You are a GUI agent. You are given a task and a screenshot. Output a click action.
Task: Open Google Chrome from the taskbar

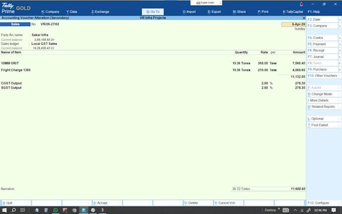click(74, 210)
